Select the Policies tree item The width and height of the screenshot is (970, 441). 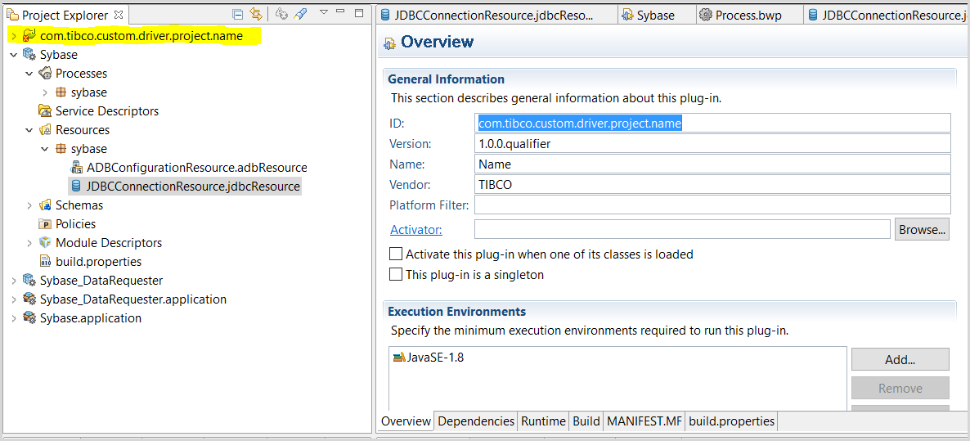75,224
